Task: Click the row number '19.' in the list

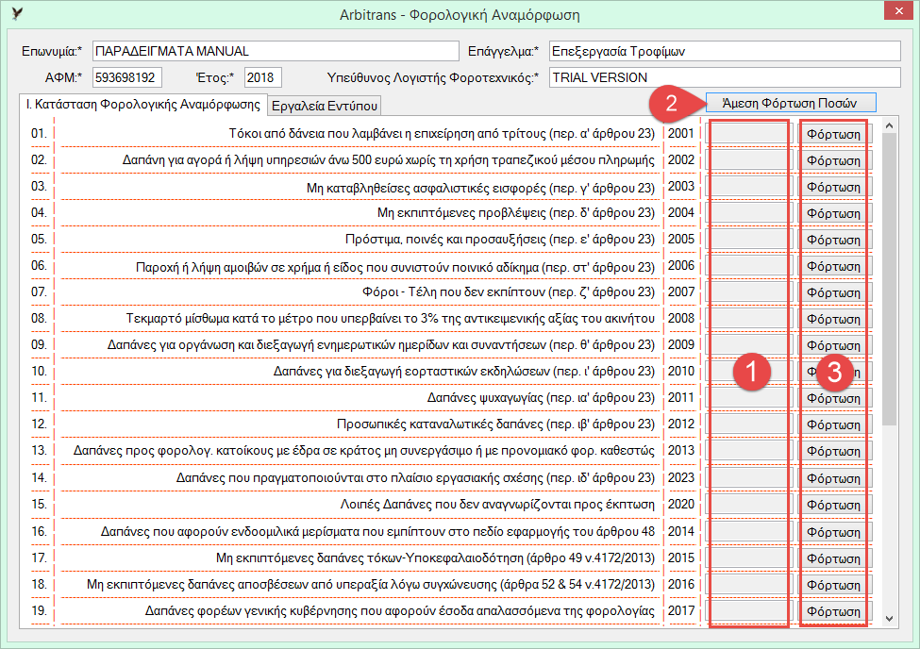Action: click(x=39, y=610)
